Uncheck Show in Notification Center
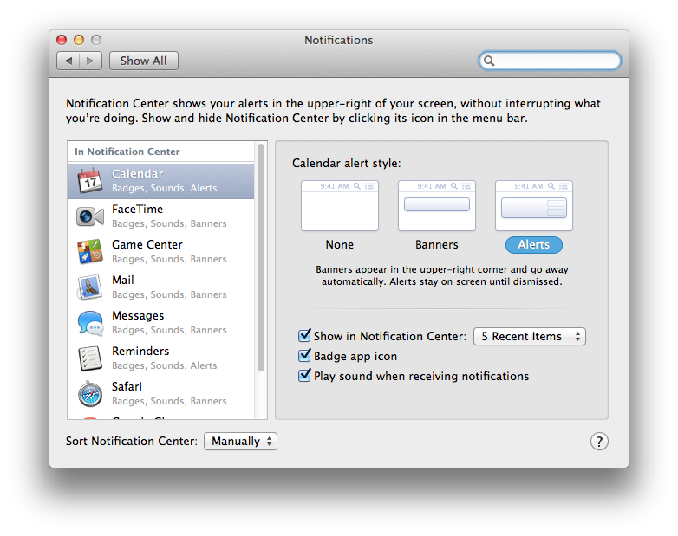The height and width of the screenshot is (536, 678). pyautogui.click(x=304, y=335)
